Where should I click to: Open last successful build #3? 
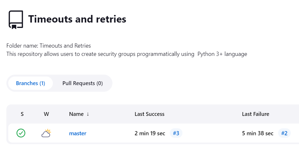point(176,133)
